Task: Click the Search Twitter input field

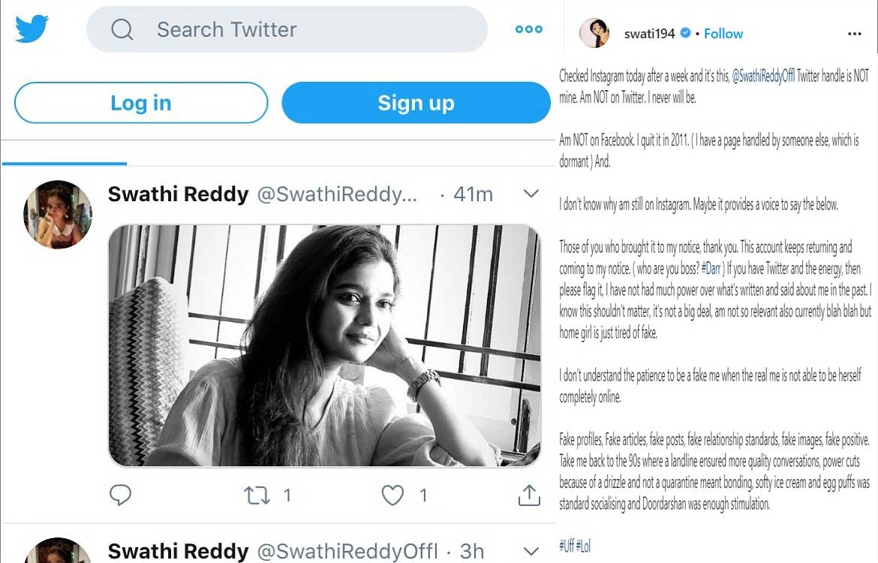Action: pos(287,29)
